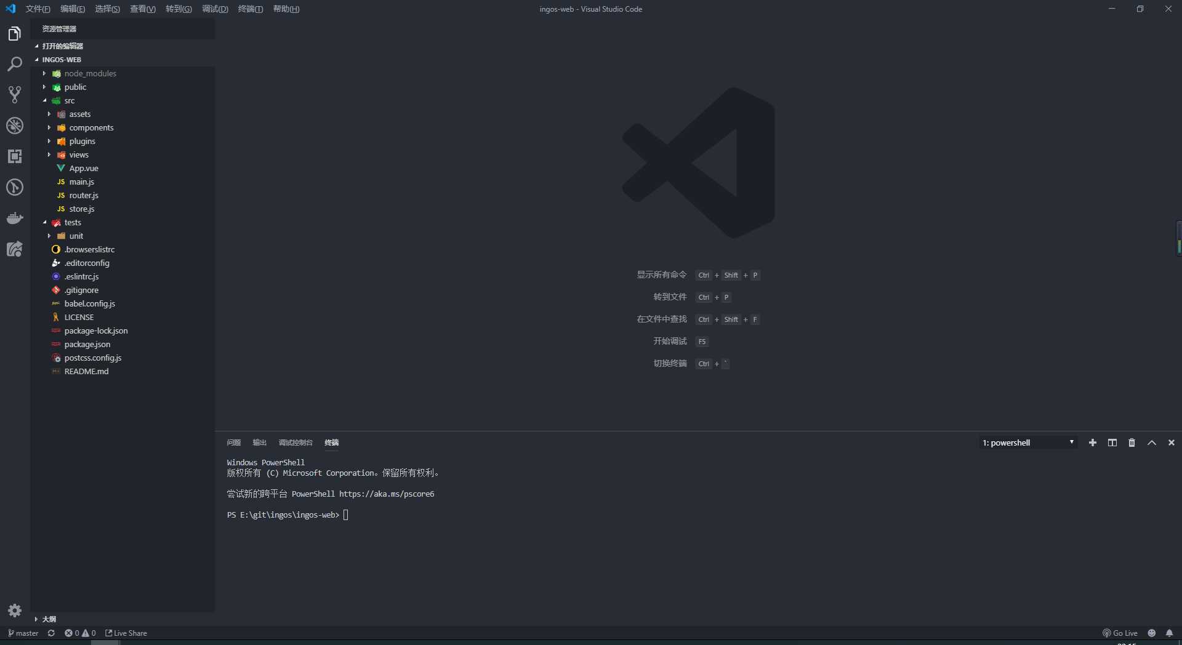Screen dimensions: 1182x645
Task: Switch to the 输出 panel tab
Action: (260, 443)
